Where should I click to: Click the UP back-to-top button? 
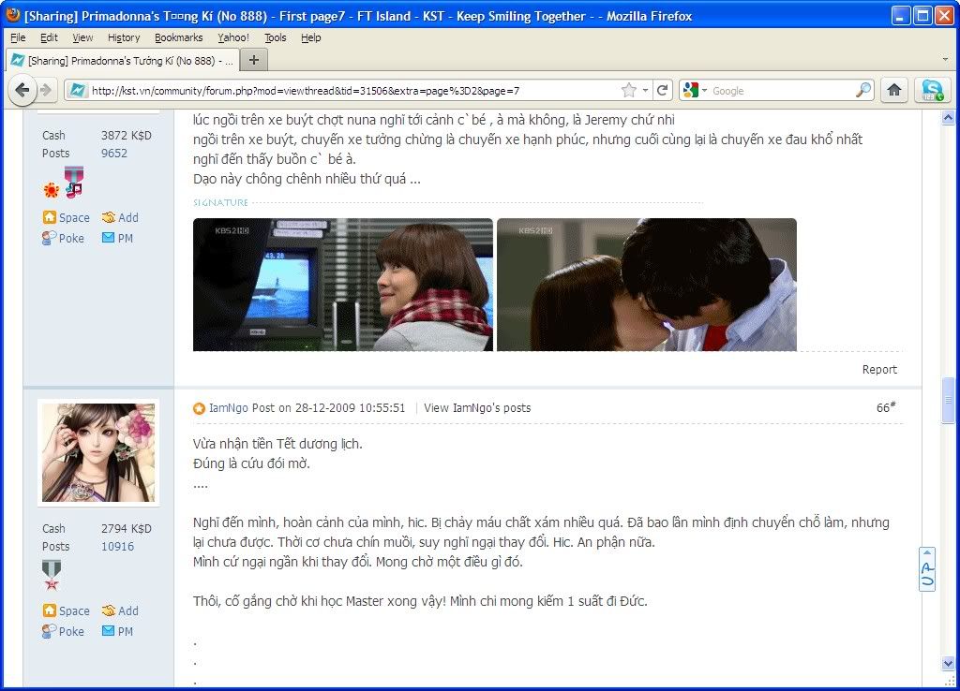tap(927, 568)
